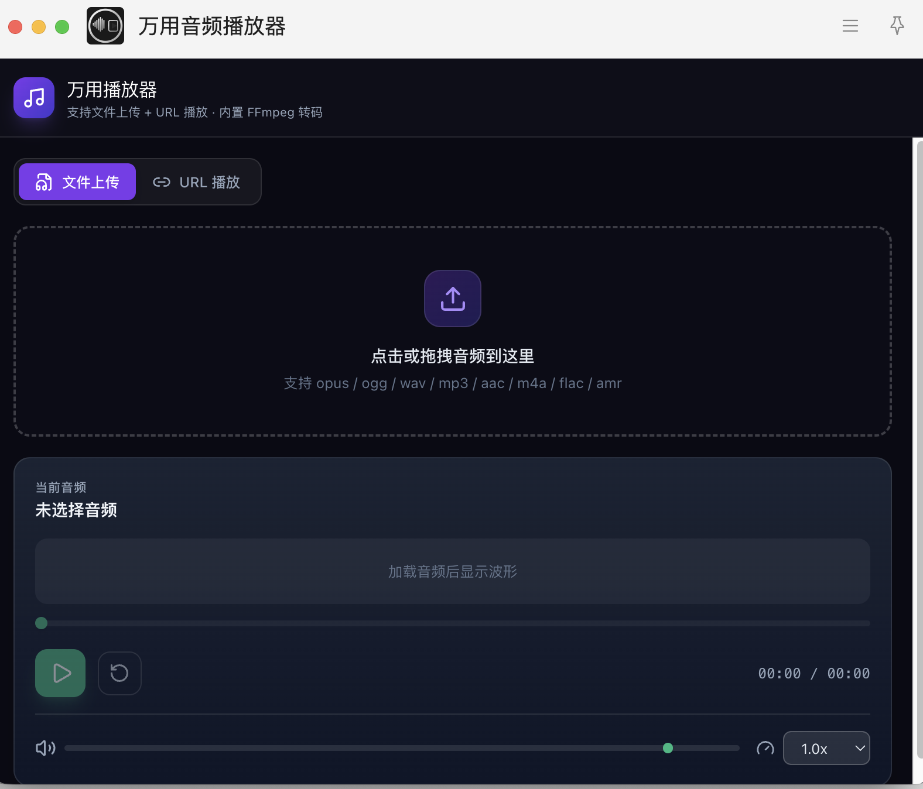Open the hamburger menu in title bar
The height and width of the screenshot is (789, 923).
(850, 26)
